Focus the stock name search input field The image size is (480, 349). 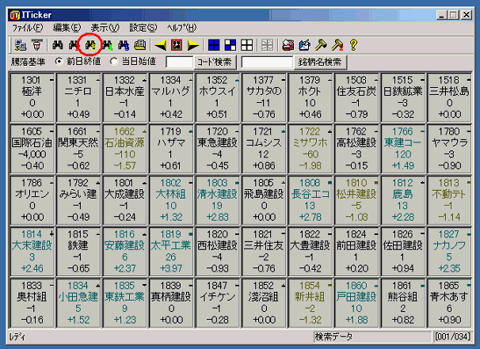(267, 62)
